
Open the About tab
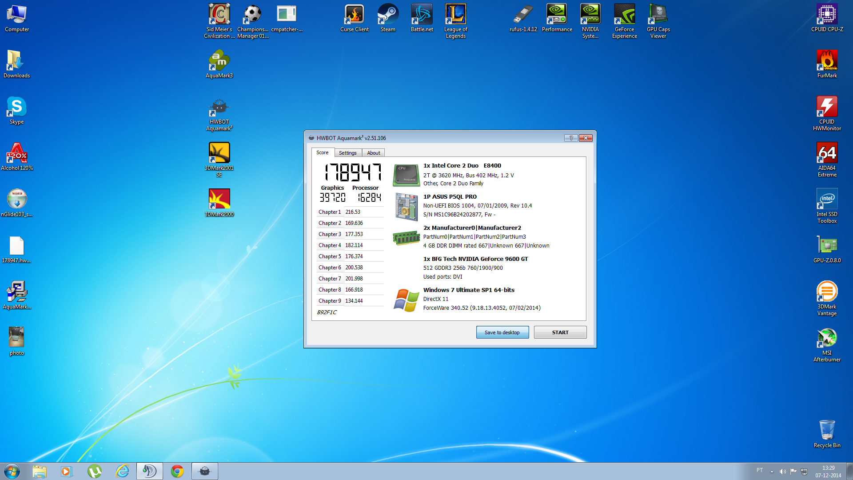(x=374, y=153)
